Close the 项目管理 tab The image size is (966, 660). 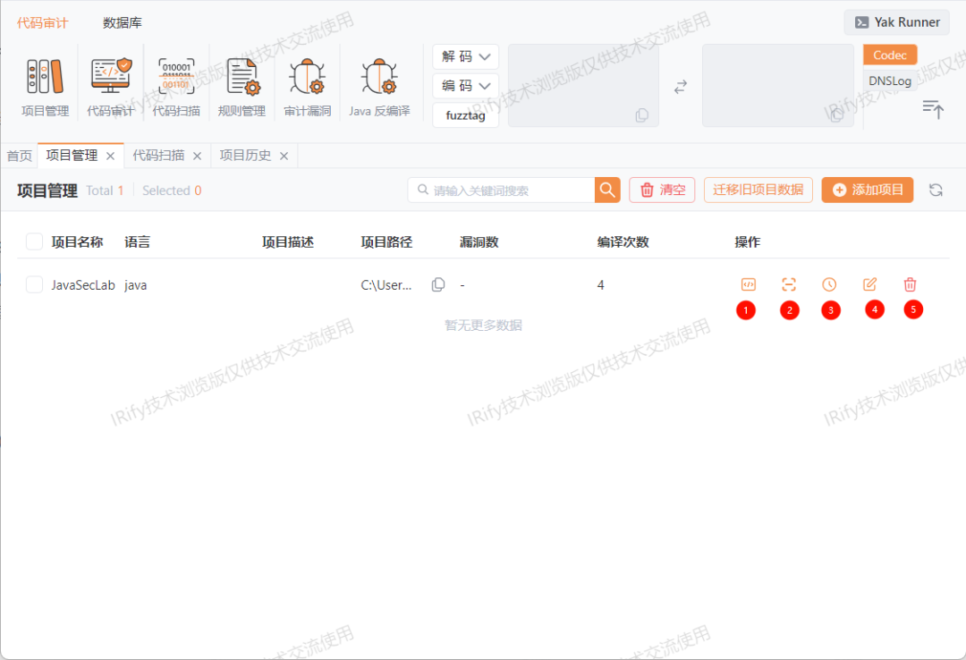[x=110, y=156]
